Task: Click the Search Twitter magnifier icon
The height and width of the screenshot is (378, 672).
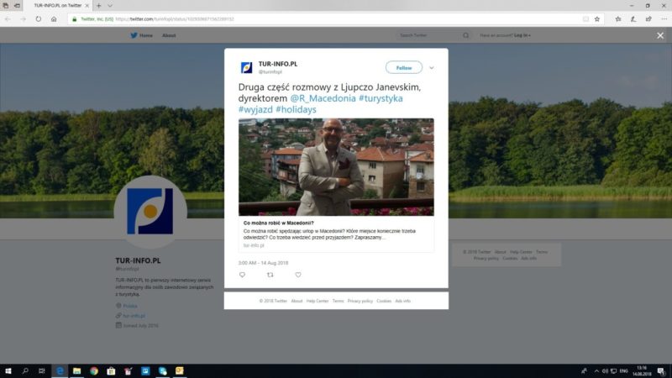Action: [x=465, y=35]
